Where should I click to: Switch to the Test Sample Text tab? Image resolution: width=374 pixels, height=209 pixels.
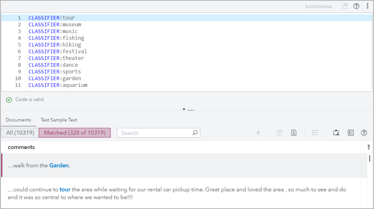59,120
